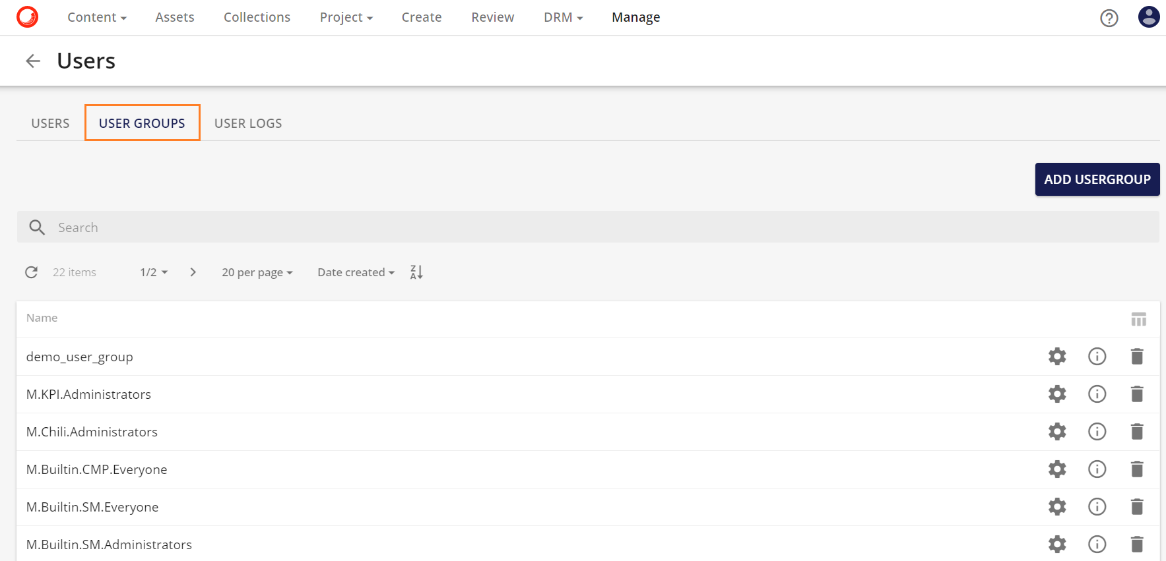Image resolution: width=1166 pixels, height=561 pixels.
Task: Select the demo_user_group name
Action: point(79,357)
